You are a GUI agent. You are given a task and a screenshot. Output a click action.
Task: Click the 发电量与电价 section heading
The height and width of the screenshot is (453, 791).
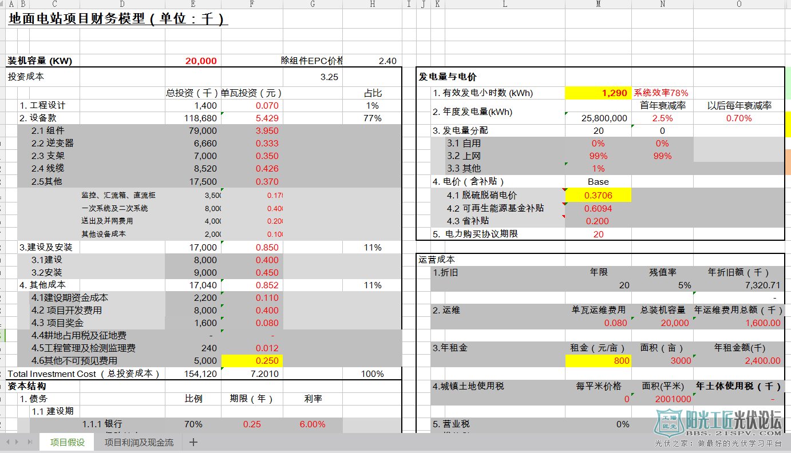448,77
